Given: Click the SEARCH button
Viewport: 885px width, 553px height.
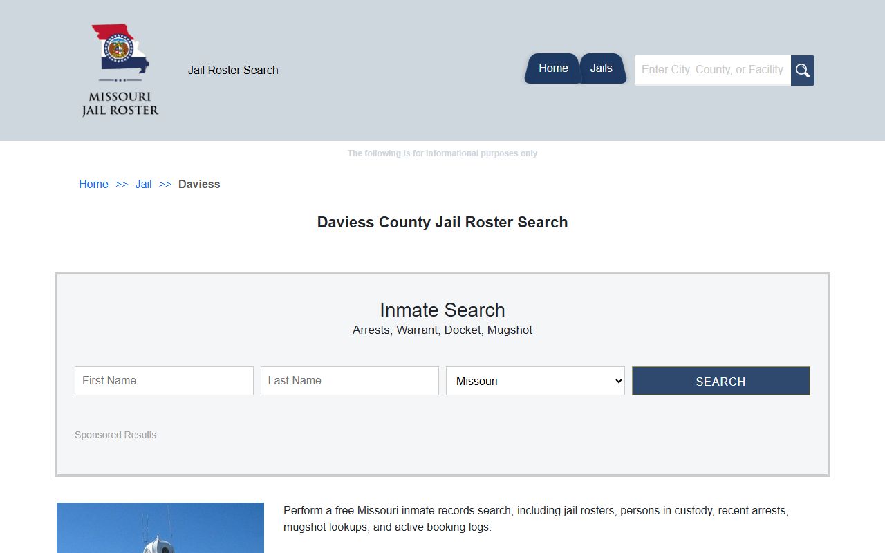Looking at the screenshot, I should click(x=721, y=381).
